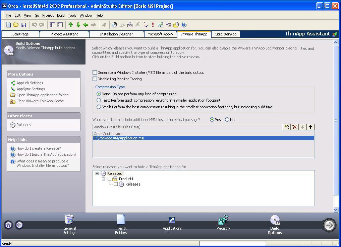Choose No for including additional MSI files

pyautogui.click(x=227, y=120)
